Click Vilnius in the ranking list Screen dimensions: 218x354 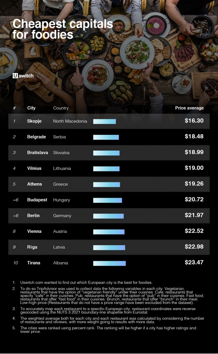34,168
